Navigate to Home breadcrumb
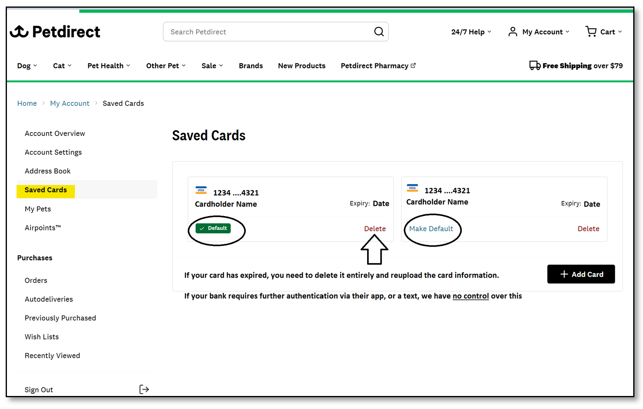The width and height of the screenshot is (643, 409). pyautogui.click(x=27, y=103)
